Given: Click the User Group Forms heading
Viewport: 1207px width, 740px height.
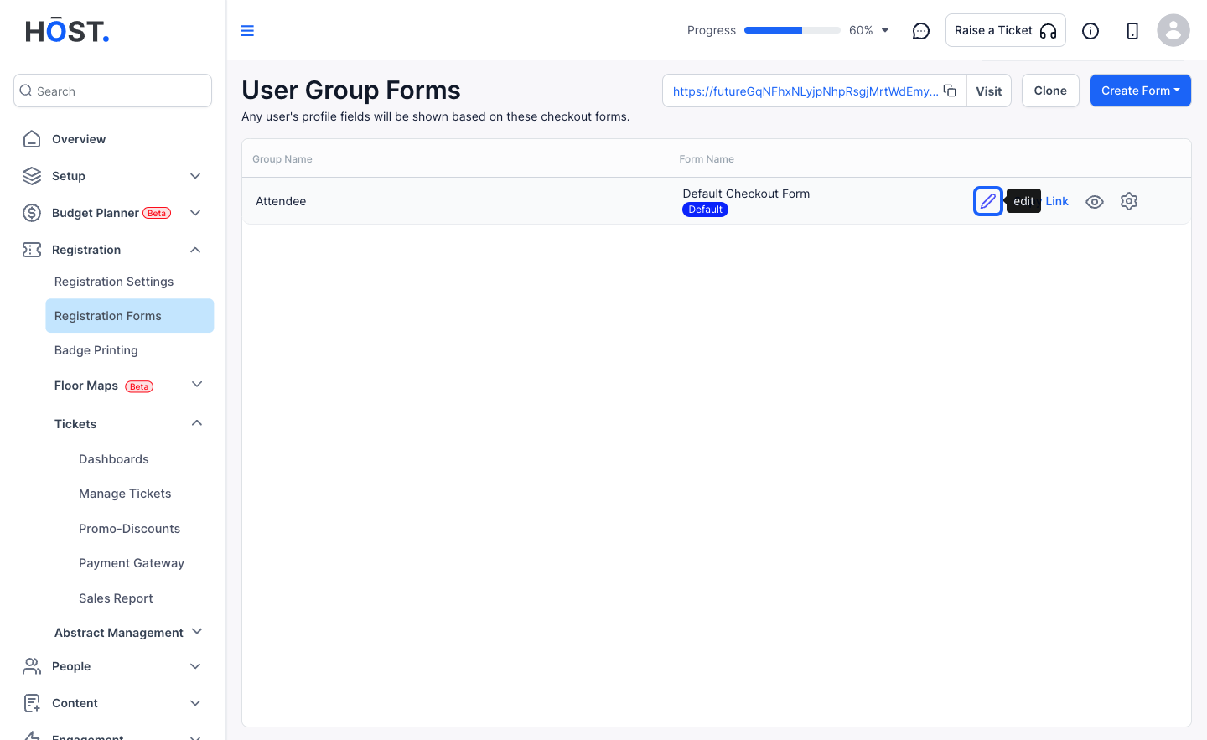Looking at the screenshot, I should 351,90.
